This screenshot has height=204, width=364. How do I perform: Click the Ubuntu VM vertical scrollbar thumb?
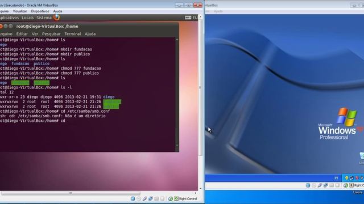point(200,87)
